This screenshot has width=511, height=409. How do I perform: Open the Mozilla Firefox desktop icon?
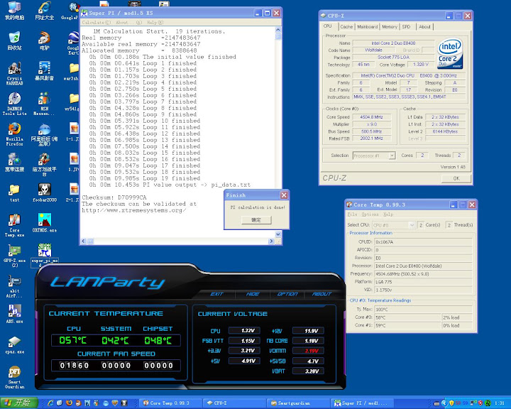click(14, 129)
